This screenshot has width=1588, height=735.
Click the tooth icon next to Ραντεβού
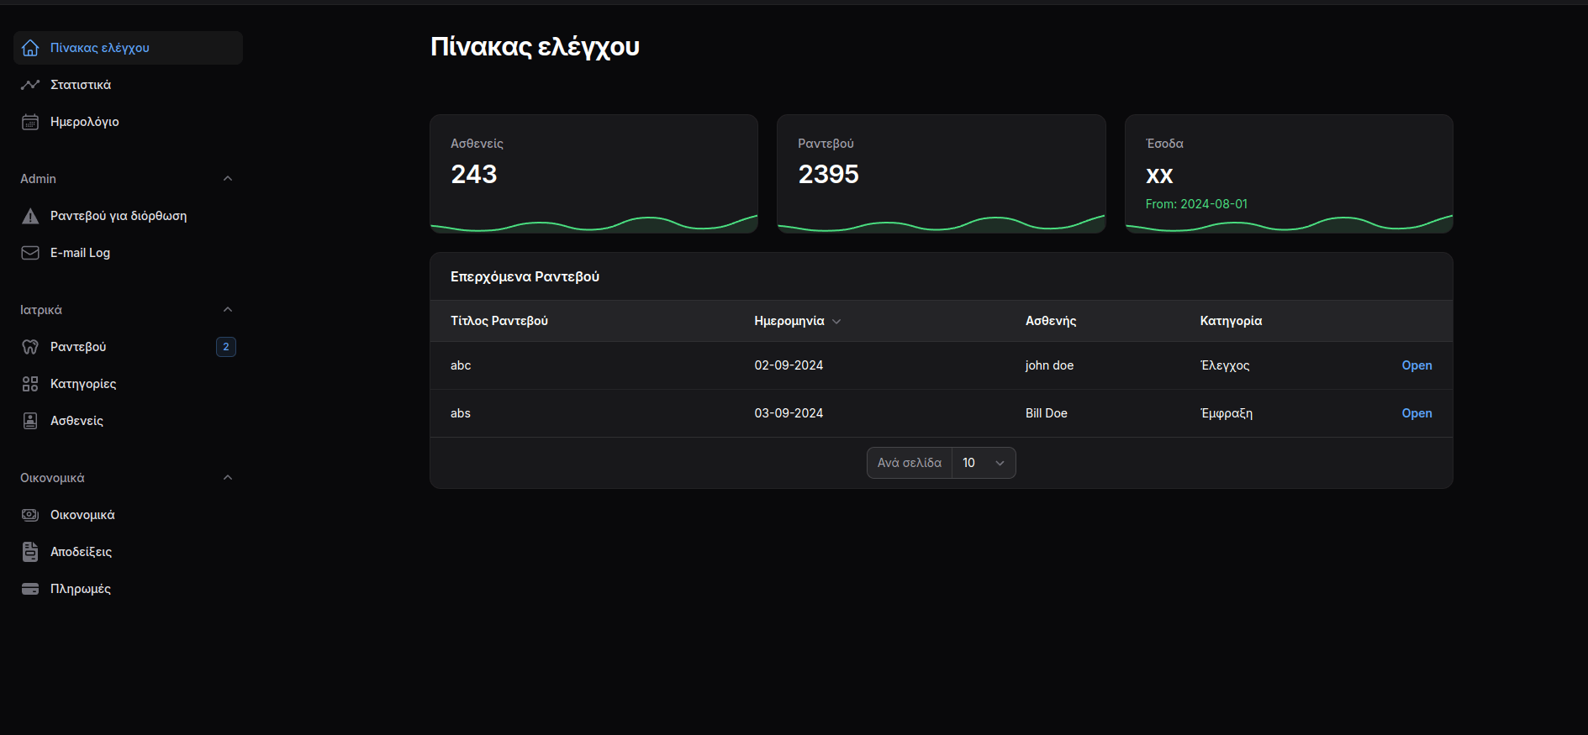[30, 347]
